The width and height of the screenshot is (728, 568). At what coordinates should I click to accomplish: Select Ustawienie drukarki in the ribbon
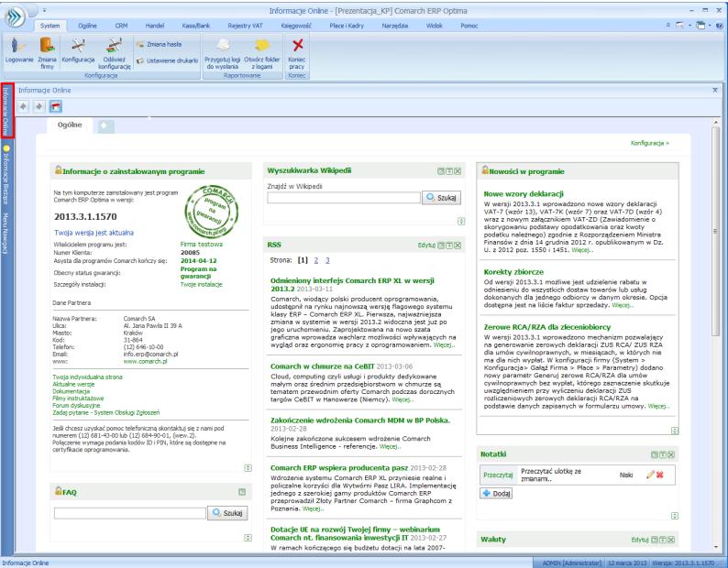pyautogui.click(x=168, y=60)
